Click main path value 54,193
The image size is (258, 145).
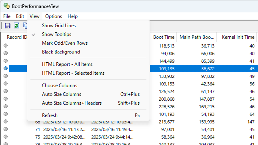[x=208, y=114]
